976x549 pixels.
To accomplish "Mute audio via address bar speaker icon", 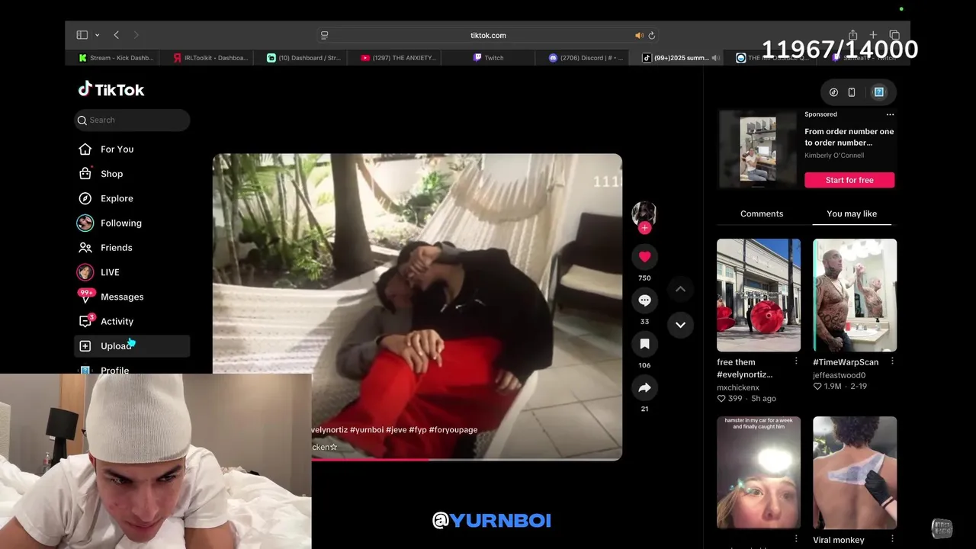I will tap(639, 35).
